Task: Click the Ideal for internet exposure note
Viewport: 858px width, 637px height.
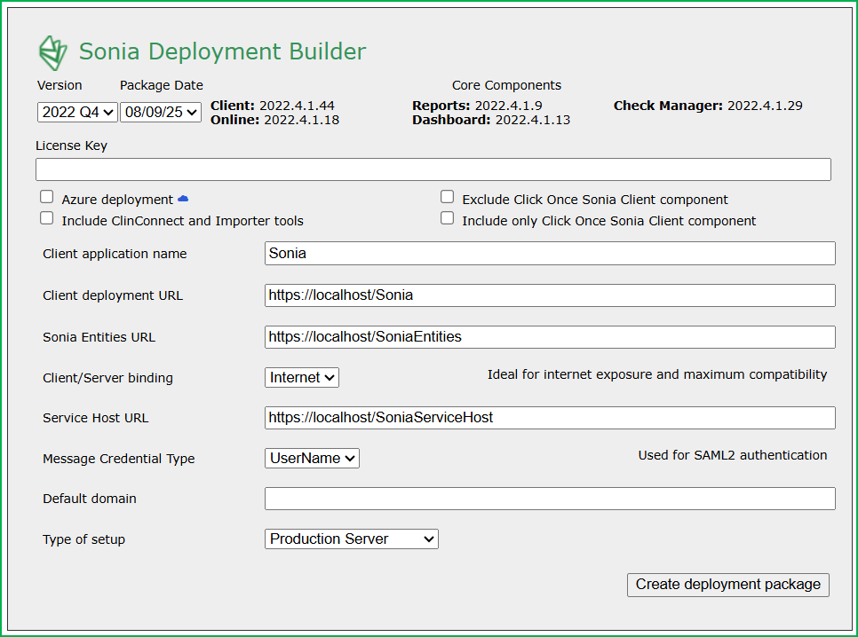Action: [x=657, y=374]
